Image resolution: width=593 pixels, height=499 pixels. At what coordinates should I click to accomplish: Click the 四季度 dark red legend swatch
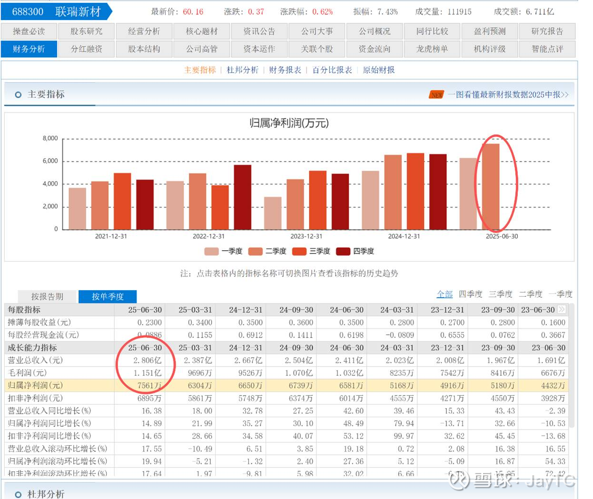click(343, 251)
